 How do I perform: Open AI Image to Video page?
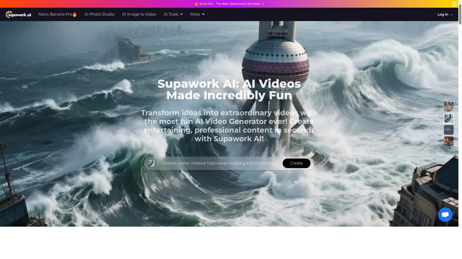(x=139, y=14)
